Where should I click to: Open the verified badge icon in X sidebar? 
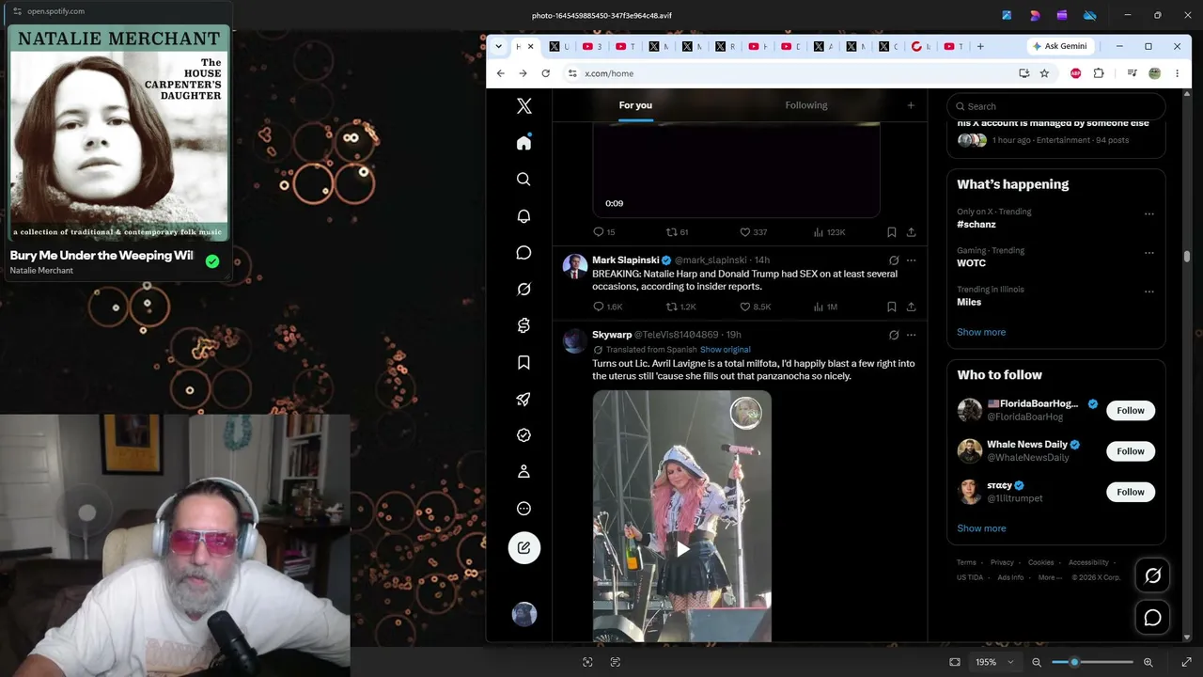524,435
